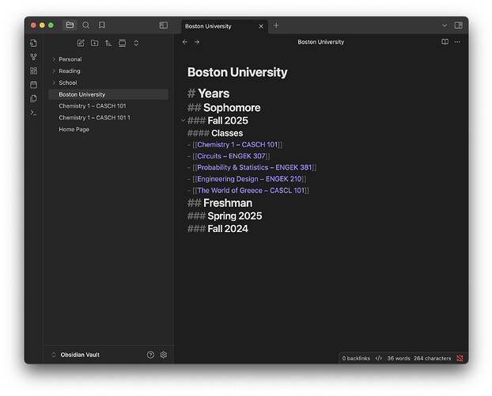Viewport: 492px width, 396px height.
Task: Close the Boston University tab
Action: pyautogui.click(x=261, y=26)
